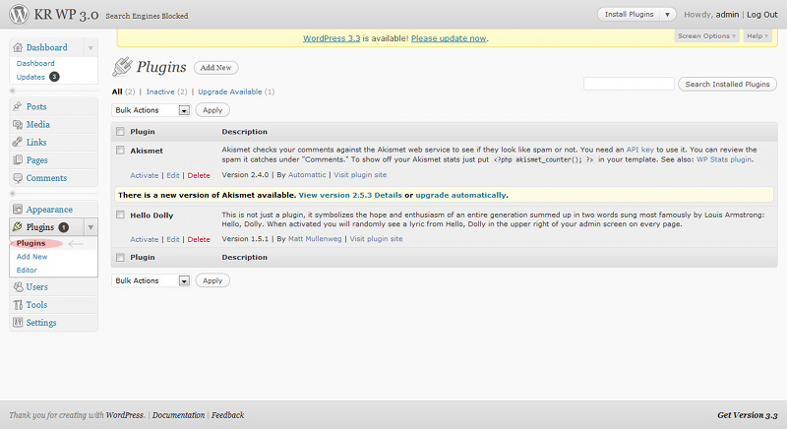Click the bottom Apply button
Viewport: 787px width, 429px height.
212,281
